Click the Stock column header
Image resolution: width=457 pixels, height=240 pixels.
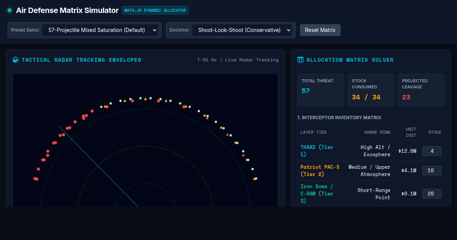(435, 132)
